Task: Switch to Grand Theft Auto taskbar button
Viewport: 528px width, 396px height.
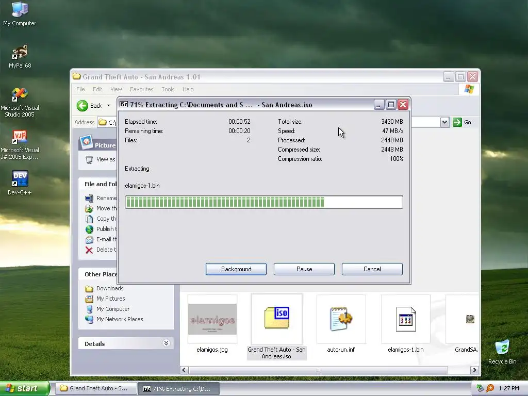Action: pyautogui.click(x=95, y=389)
